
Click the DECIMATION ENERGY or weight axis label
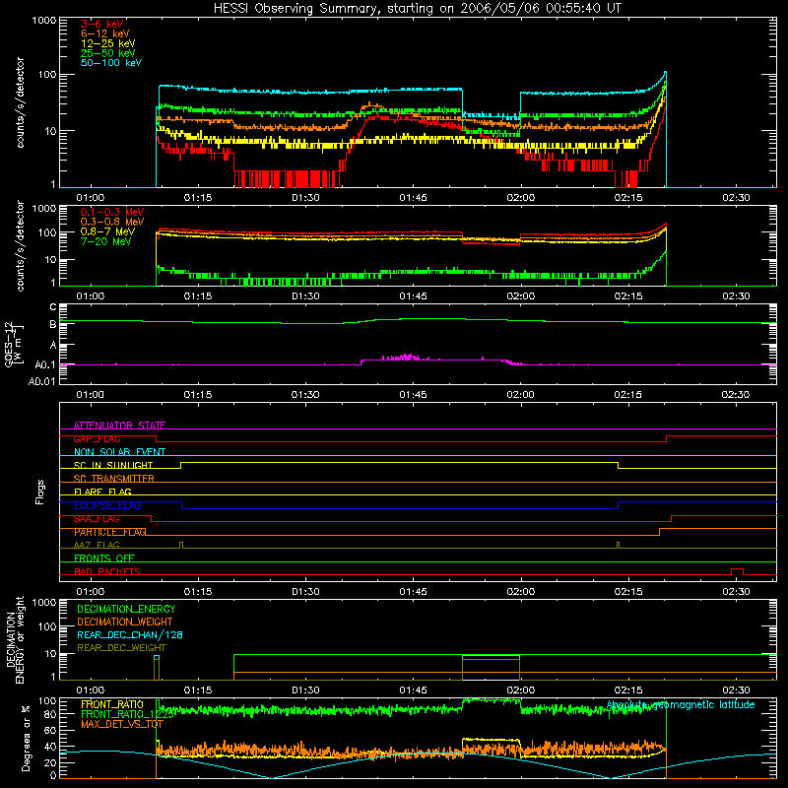(x=15, y=639)
